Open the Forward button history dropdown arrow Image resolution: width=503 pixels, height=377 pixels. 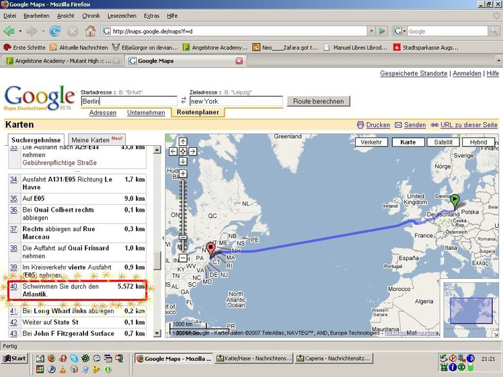[x=43, y=31]
